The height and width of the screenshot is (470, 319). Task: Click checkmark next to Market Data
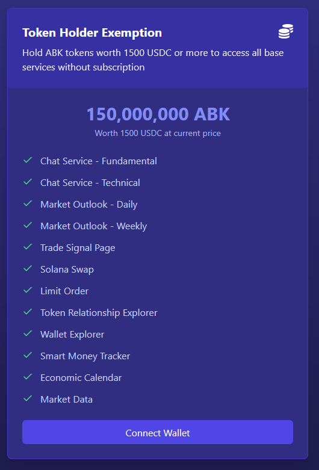pyautogui.click(x=28, y=398)
